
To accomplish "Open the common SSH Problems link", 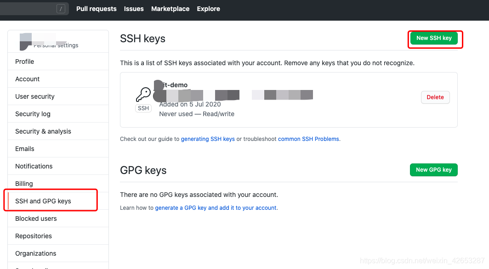I will (308, 139).
